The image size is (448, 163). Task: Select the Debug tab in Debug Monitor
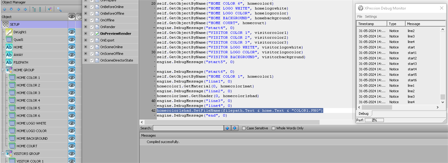(x=364, y=114)
